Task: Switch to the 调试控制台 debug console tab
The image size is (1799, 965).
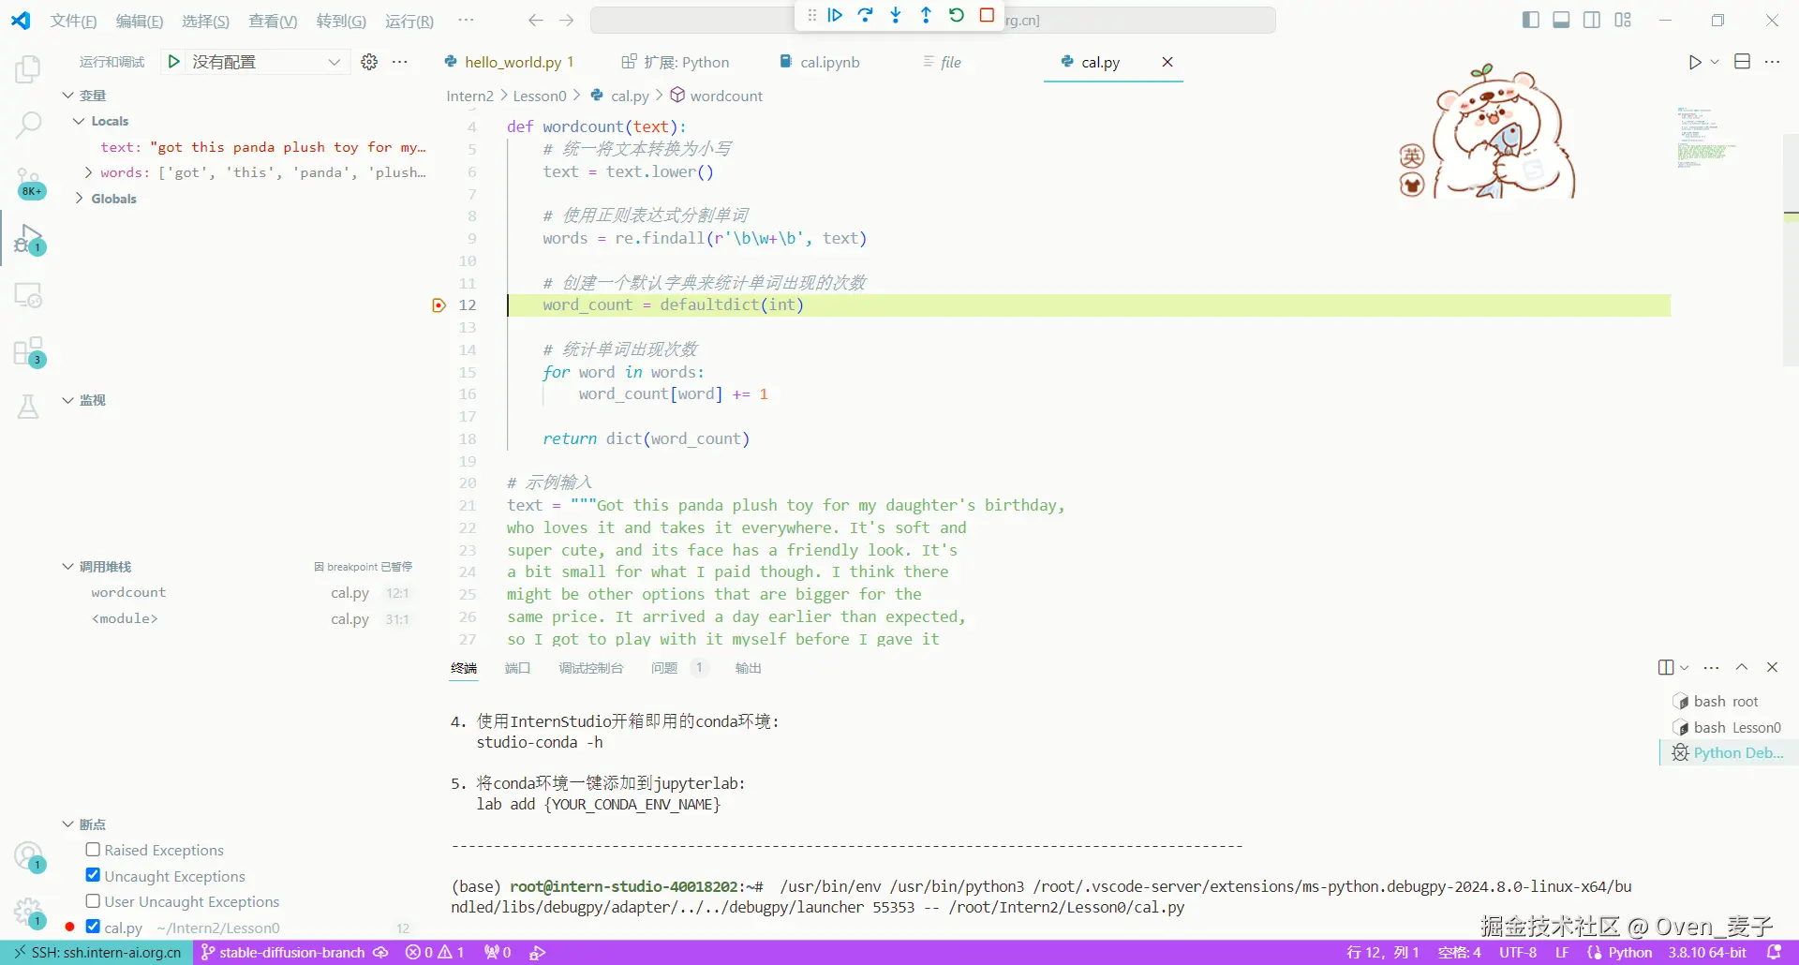Action: [591, 668]
